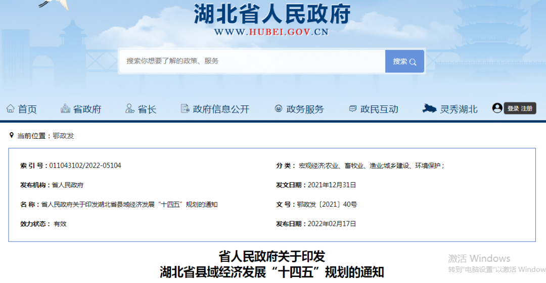The width and height of the screenshot is (546, 283).
Task: Click the user avatar icon
Action: pos(497,108)
